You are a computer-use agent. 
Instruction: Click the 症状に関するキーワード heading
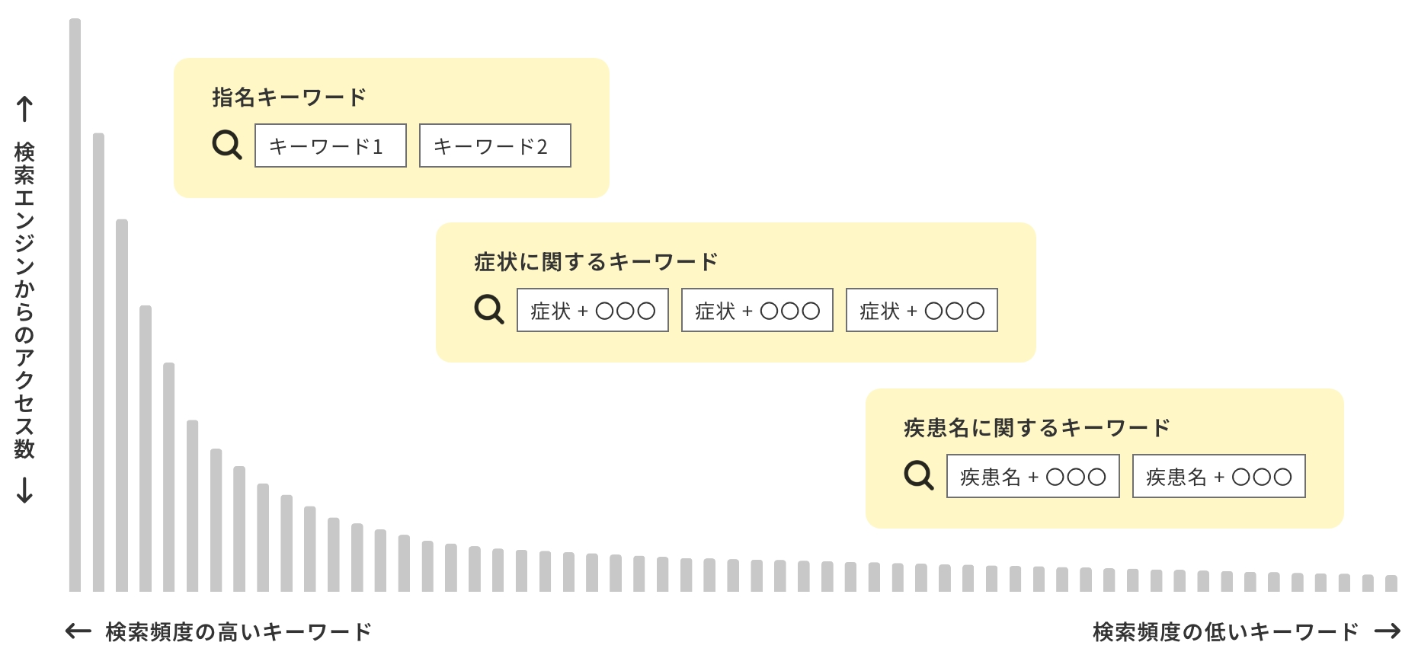[x=596, y=261]
